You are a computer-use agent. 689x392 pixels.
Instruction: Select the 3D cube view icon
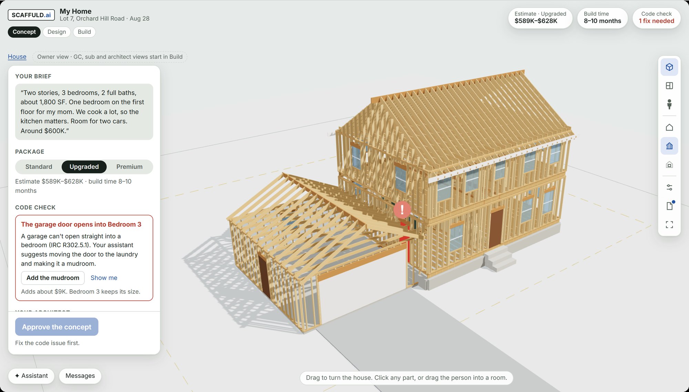coord(669,67)
